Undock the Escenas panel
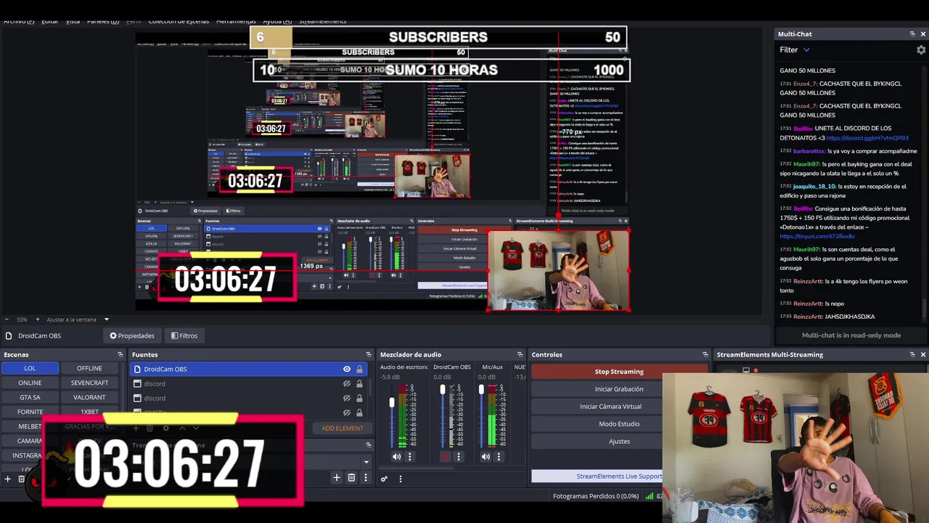Image resolution: width=929 pixels, height=523 pixels. (x=120, y=354)
